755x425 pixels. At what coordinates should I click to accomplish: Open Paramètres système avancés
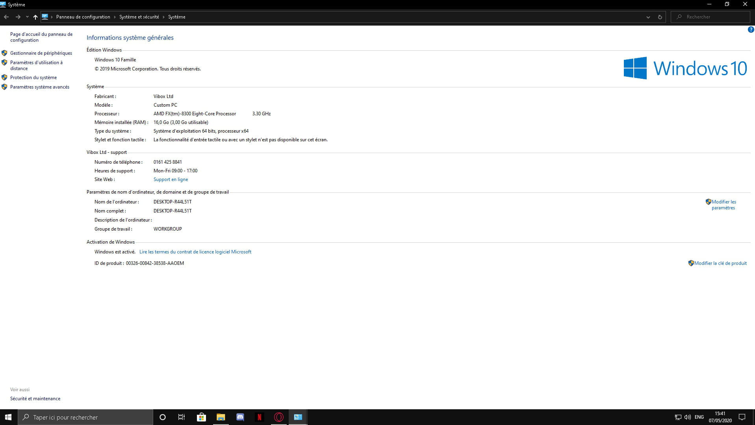(40, 87)
